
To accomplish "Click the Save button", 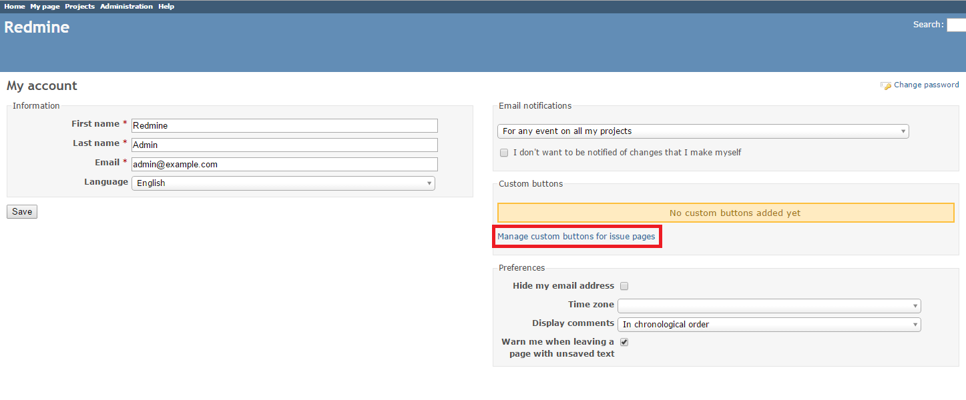I will [x=22, y=211].
